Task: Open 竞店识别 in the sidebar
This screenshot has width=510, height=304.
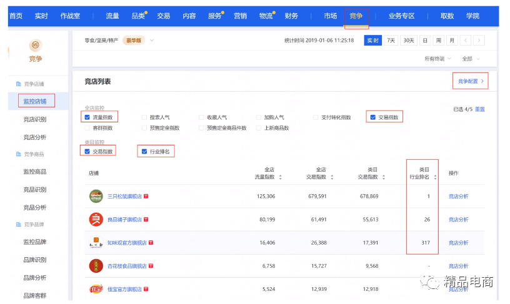Action: pos(35,119)
